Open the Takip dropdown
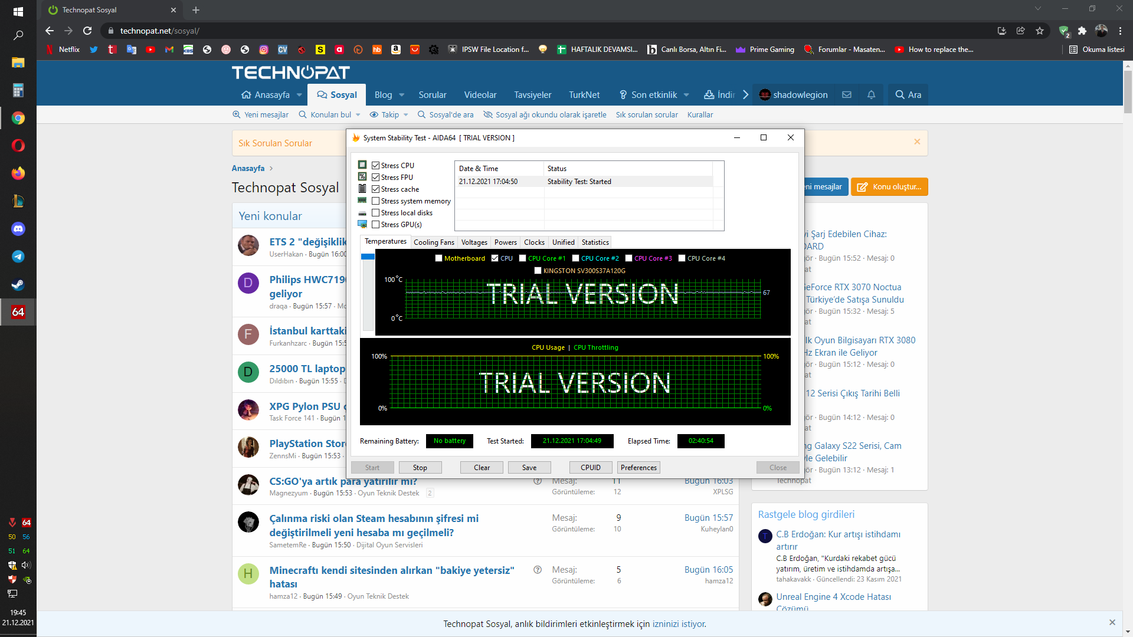1133x637 pixels. pos(405,115)
